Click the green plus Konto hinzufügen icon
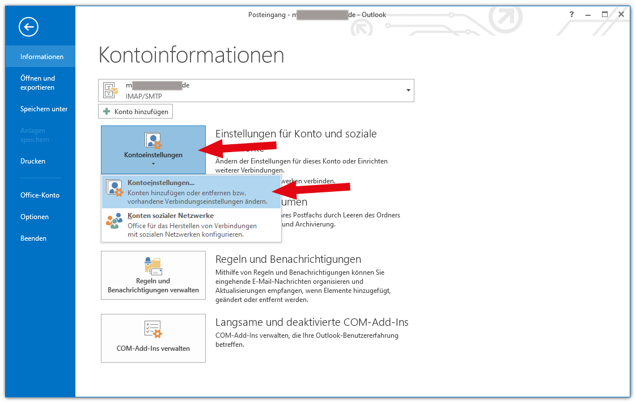Image resolution: width=636 pixels, height=403 pixels. click(x=107, y=112)
